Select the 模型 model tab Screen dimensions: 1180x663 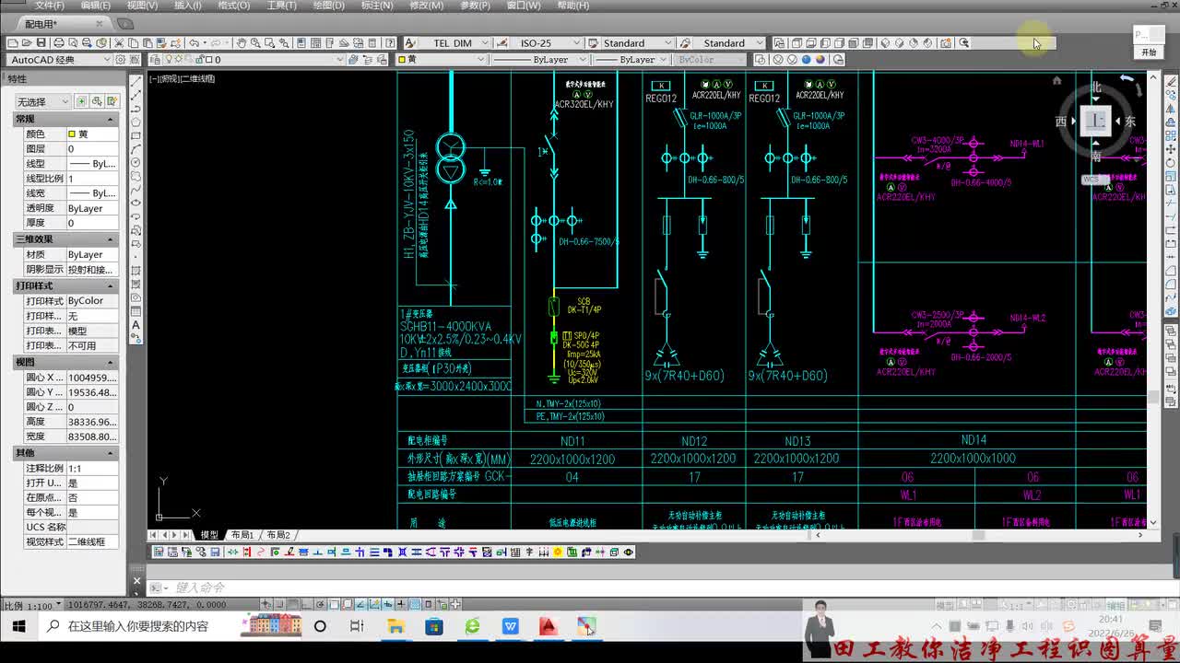(210, 535)
